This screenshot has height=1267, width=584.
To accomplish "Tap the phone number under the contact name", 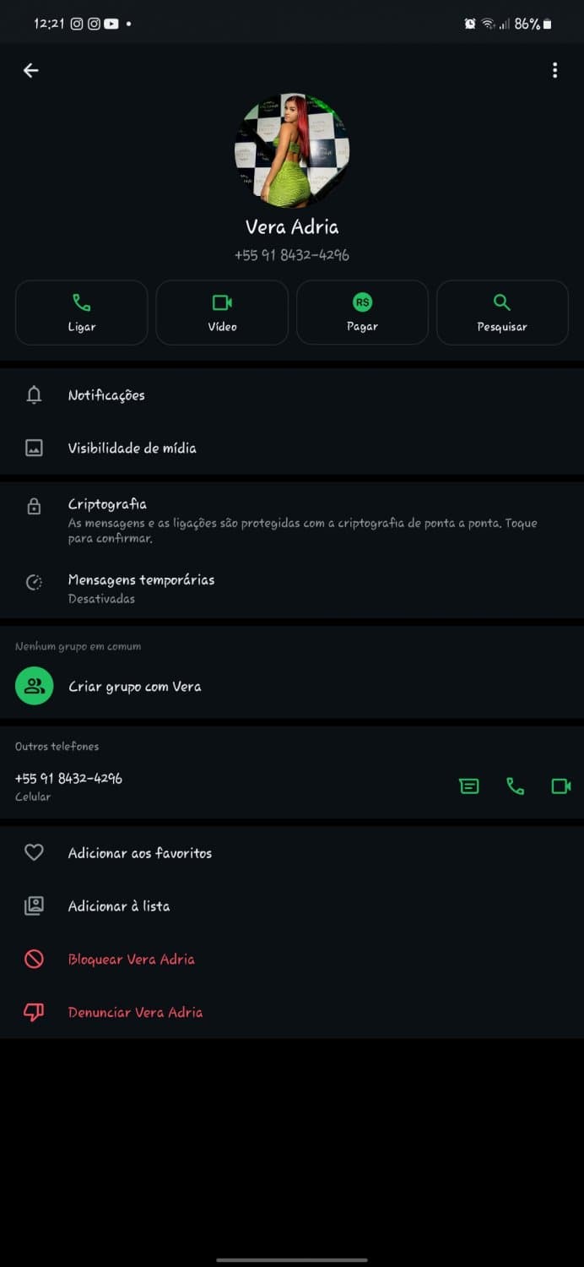I will (292, 255).
